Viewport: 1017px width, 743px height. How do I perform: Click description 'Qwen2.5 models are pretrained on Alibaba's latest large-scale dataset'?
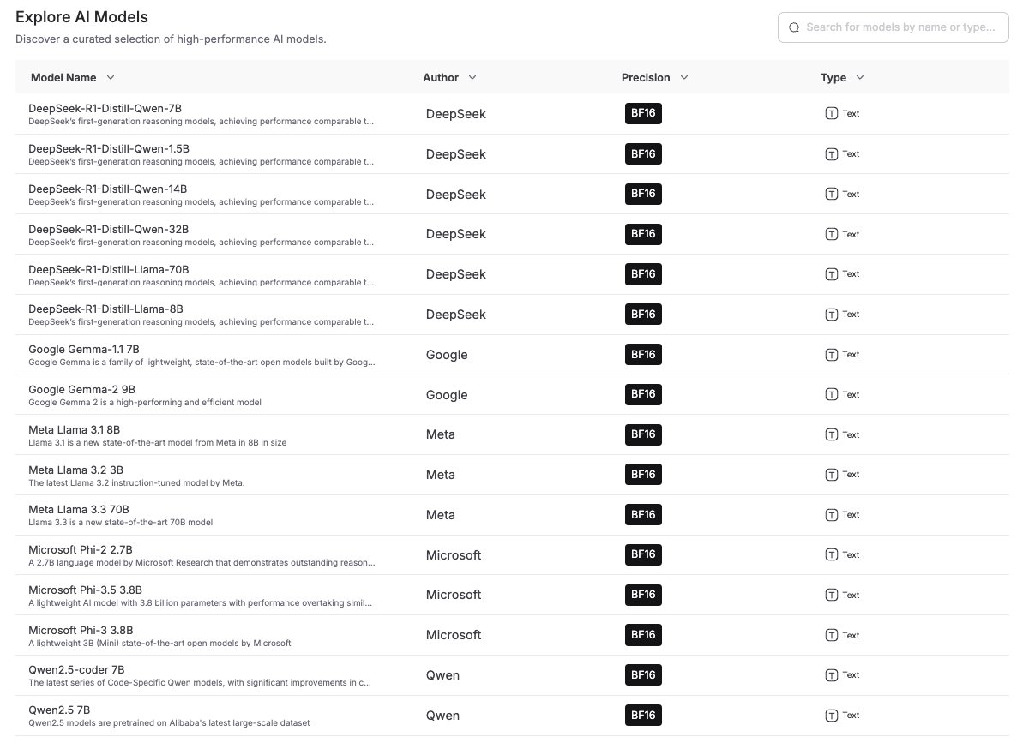[x=169, y=723]
